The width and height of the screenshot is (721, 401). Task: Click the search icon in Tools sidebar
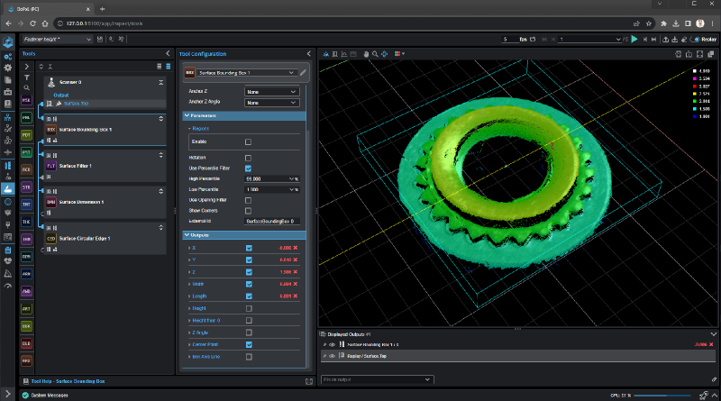27,88
